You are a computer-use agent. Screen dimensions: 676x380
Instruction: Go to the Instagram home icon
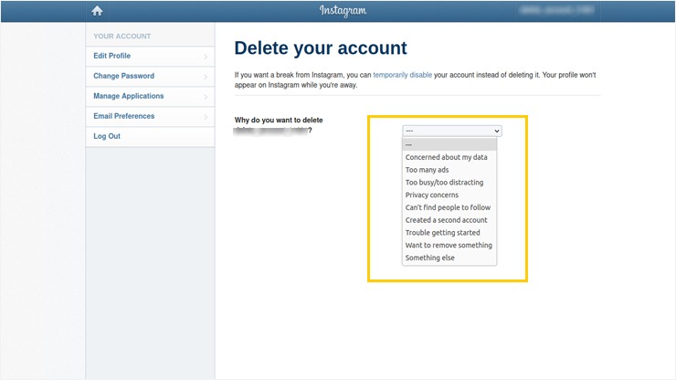[x=97, y=11]
